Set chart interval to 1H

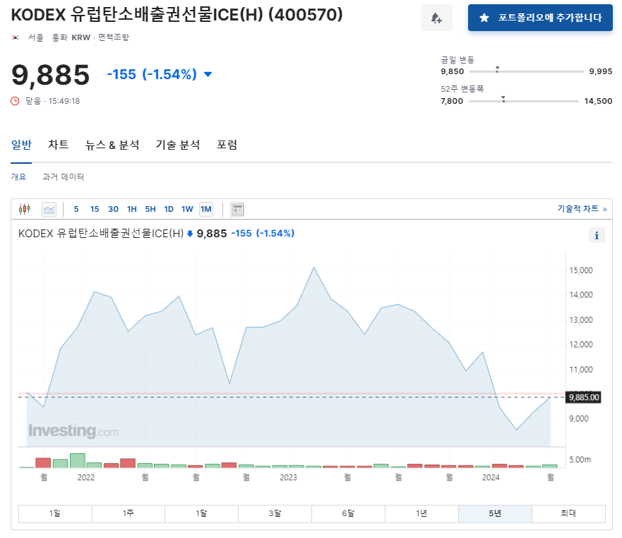click(x=132, y=209)
